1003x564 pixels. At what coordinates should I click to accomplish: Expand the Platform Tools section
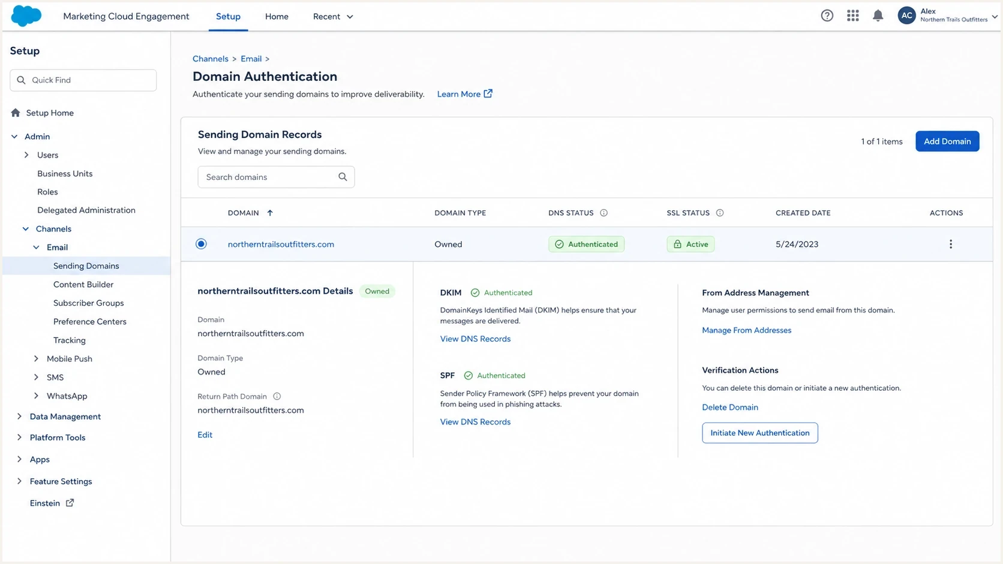[19, 438]
